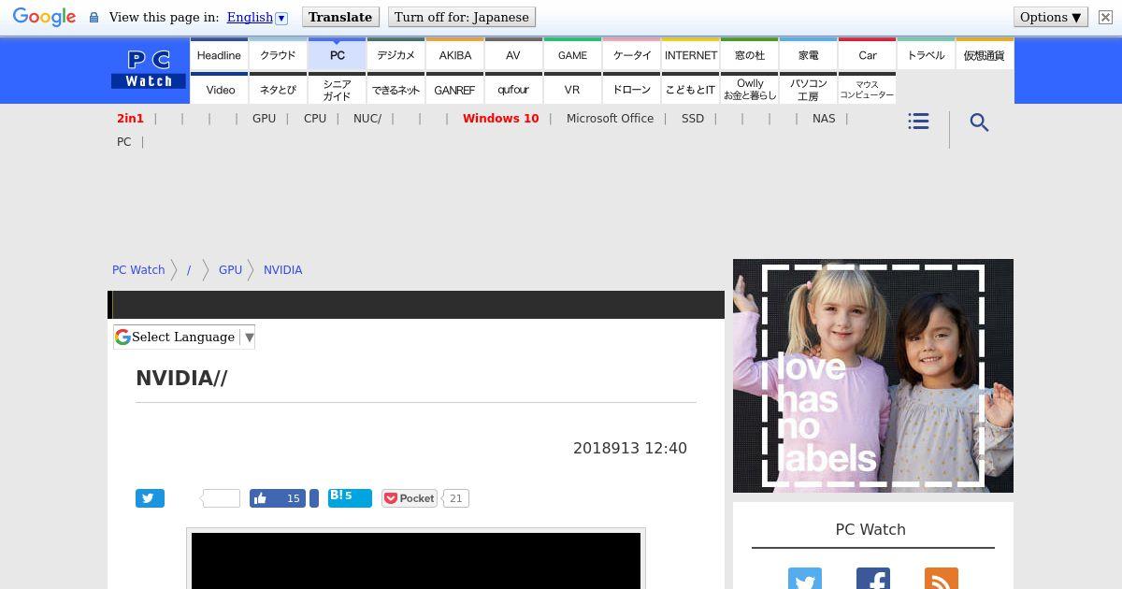Click the 2in1 topic link
The image size is (1122, 589).
[x=130, y=119]
